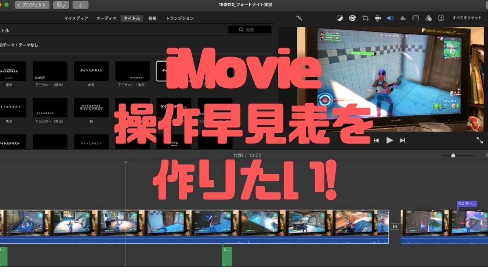488x274 pixels.
Task: Select the 線 title thumbnail
Action: click(x=91, y=108)
